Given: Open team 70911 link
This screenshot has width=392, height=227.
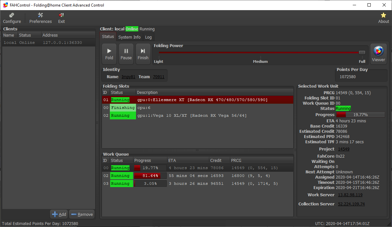Looking at the screenshot, I should click(x=159, y=77).
